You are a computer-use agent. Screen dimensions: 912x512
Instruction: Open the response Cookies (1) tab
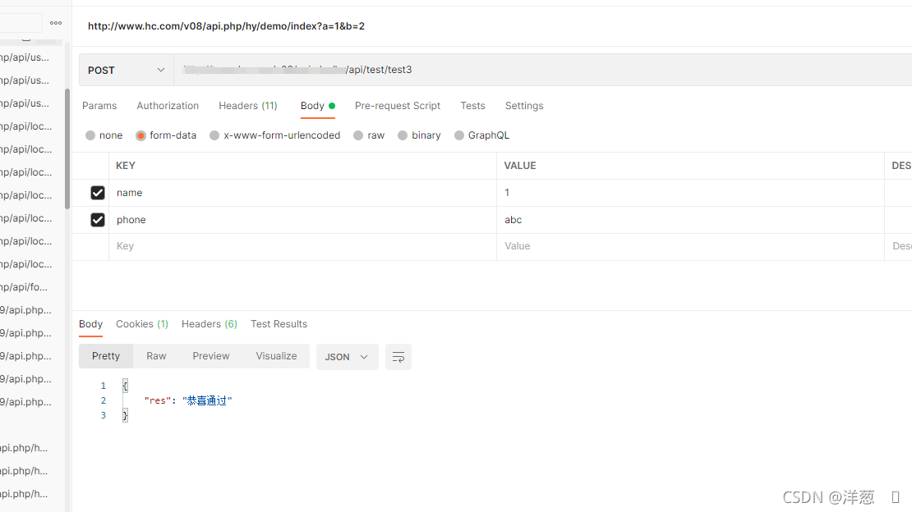(x=142, y=324)
